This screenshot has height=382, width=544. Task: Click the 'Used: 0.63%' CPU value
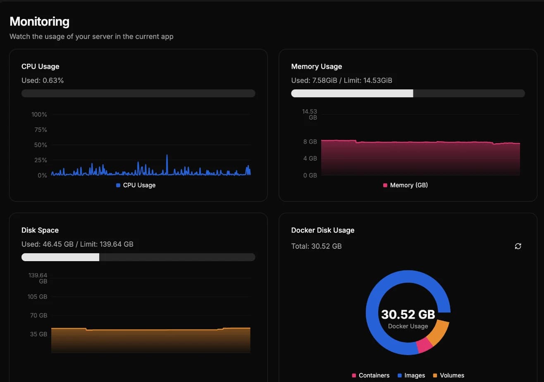tap(43, 80)
